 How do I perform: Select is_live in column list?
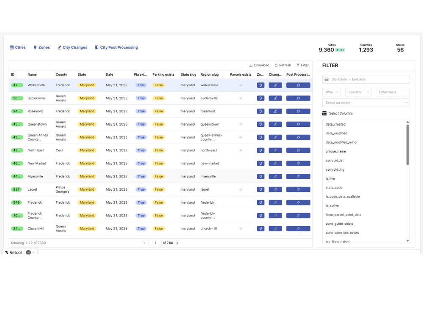330,179
